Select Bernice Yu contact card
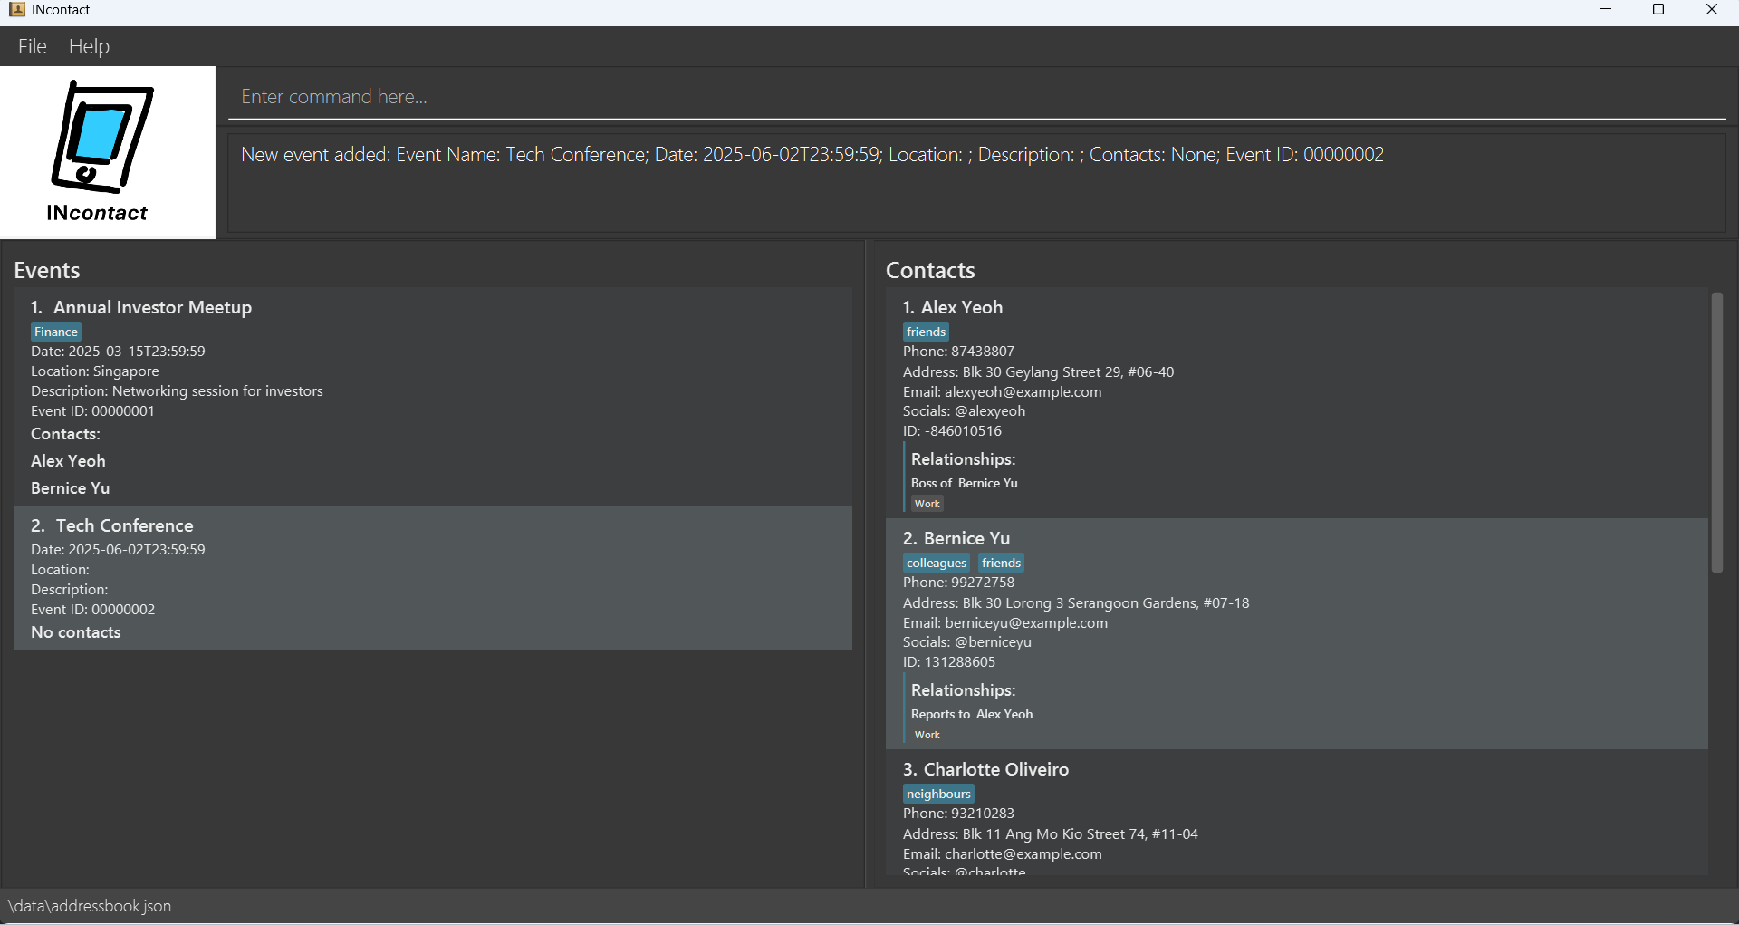This screenshot has height=925, width=1739. [1295, 634]
